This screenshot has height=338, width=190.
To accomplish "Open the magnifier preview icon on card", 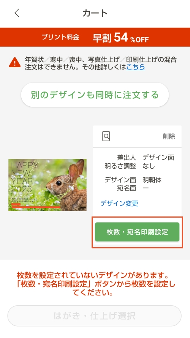I will point(106,136).
